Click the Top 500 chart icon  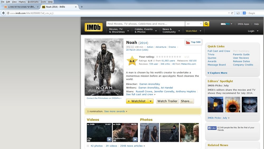coord(188,42)
